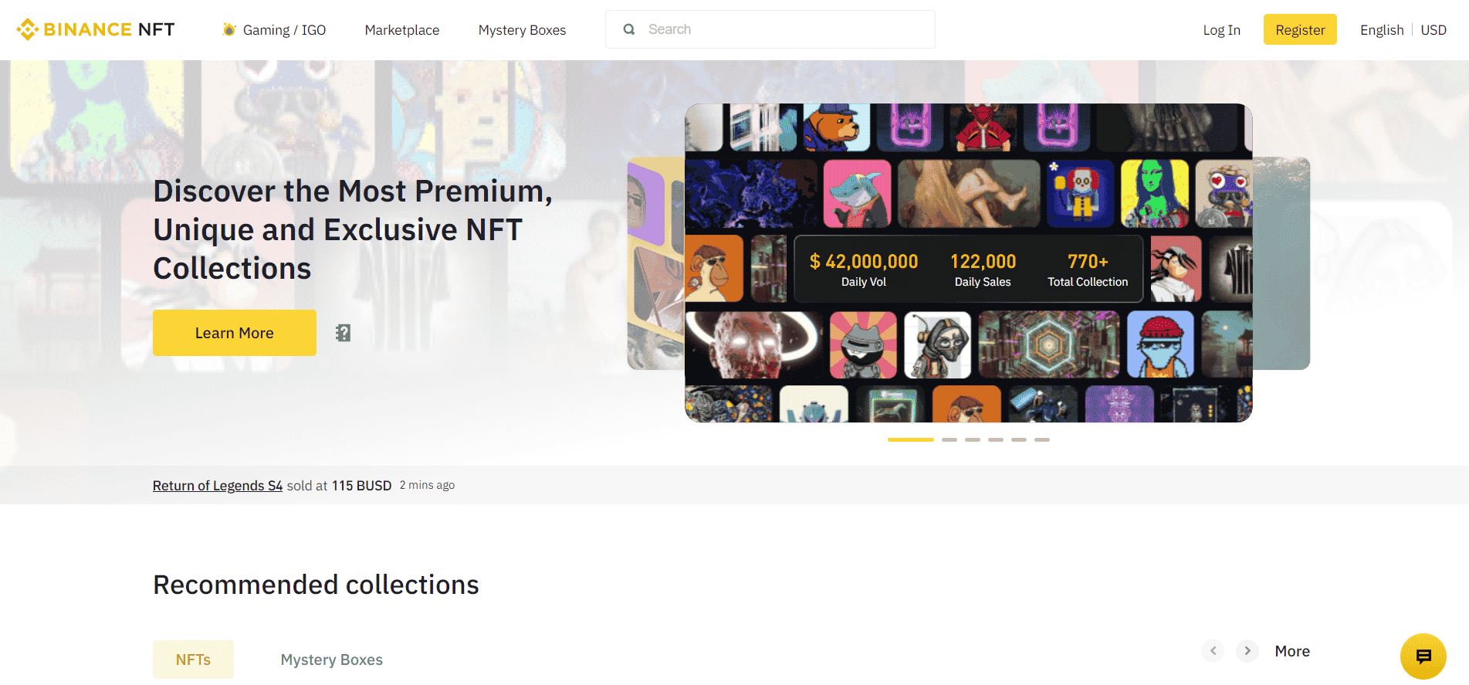Click the Gaming / IGO flame icon

tap(228, 29)
